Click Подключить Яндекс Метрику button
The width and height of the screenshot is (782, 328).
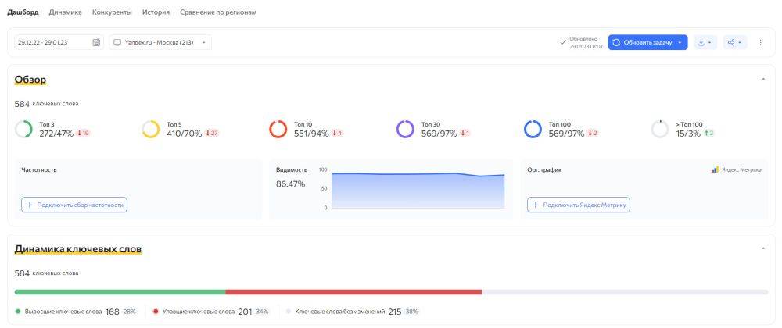pyautogui.click(x=579, y=205)
